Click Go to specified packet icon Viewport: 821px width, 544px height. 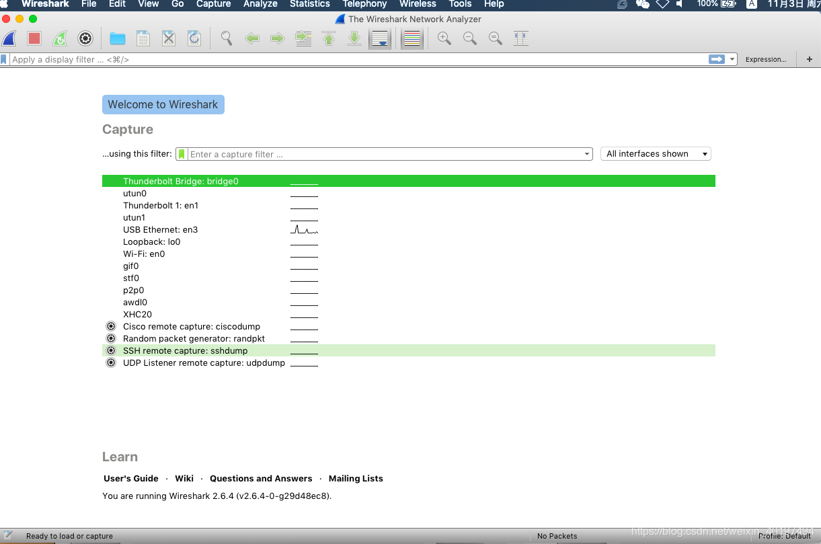coord(303,38)
